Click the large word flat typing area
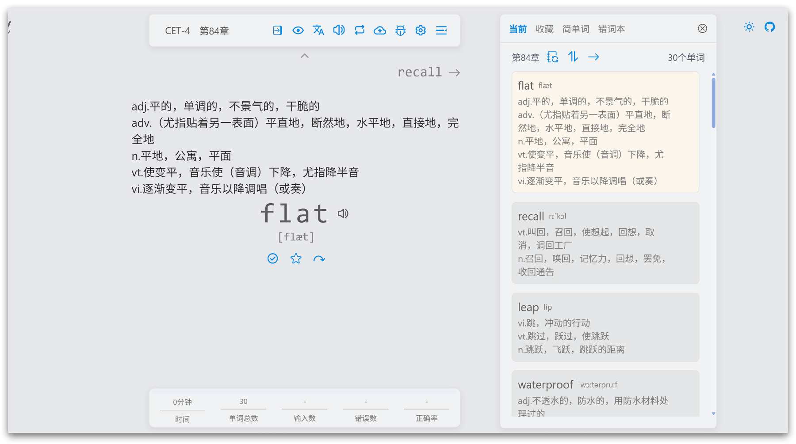Viewport: 796px width, 444px height. tap(295, 213)
